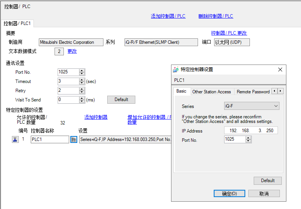Open the Remote Password tab

point(253,91)
